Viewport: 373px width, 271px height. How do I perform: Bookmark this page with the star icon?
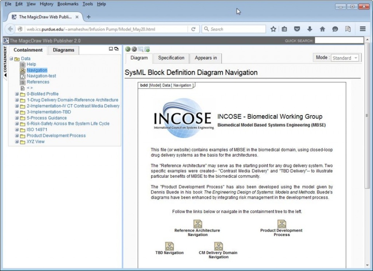click(x=273, y=29)
